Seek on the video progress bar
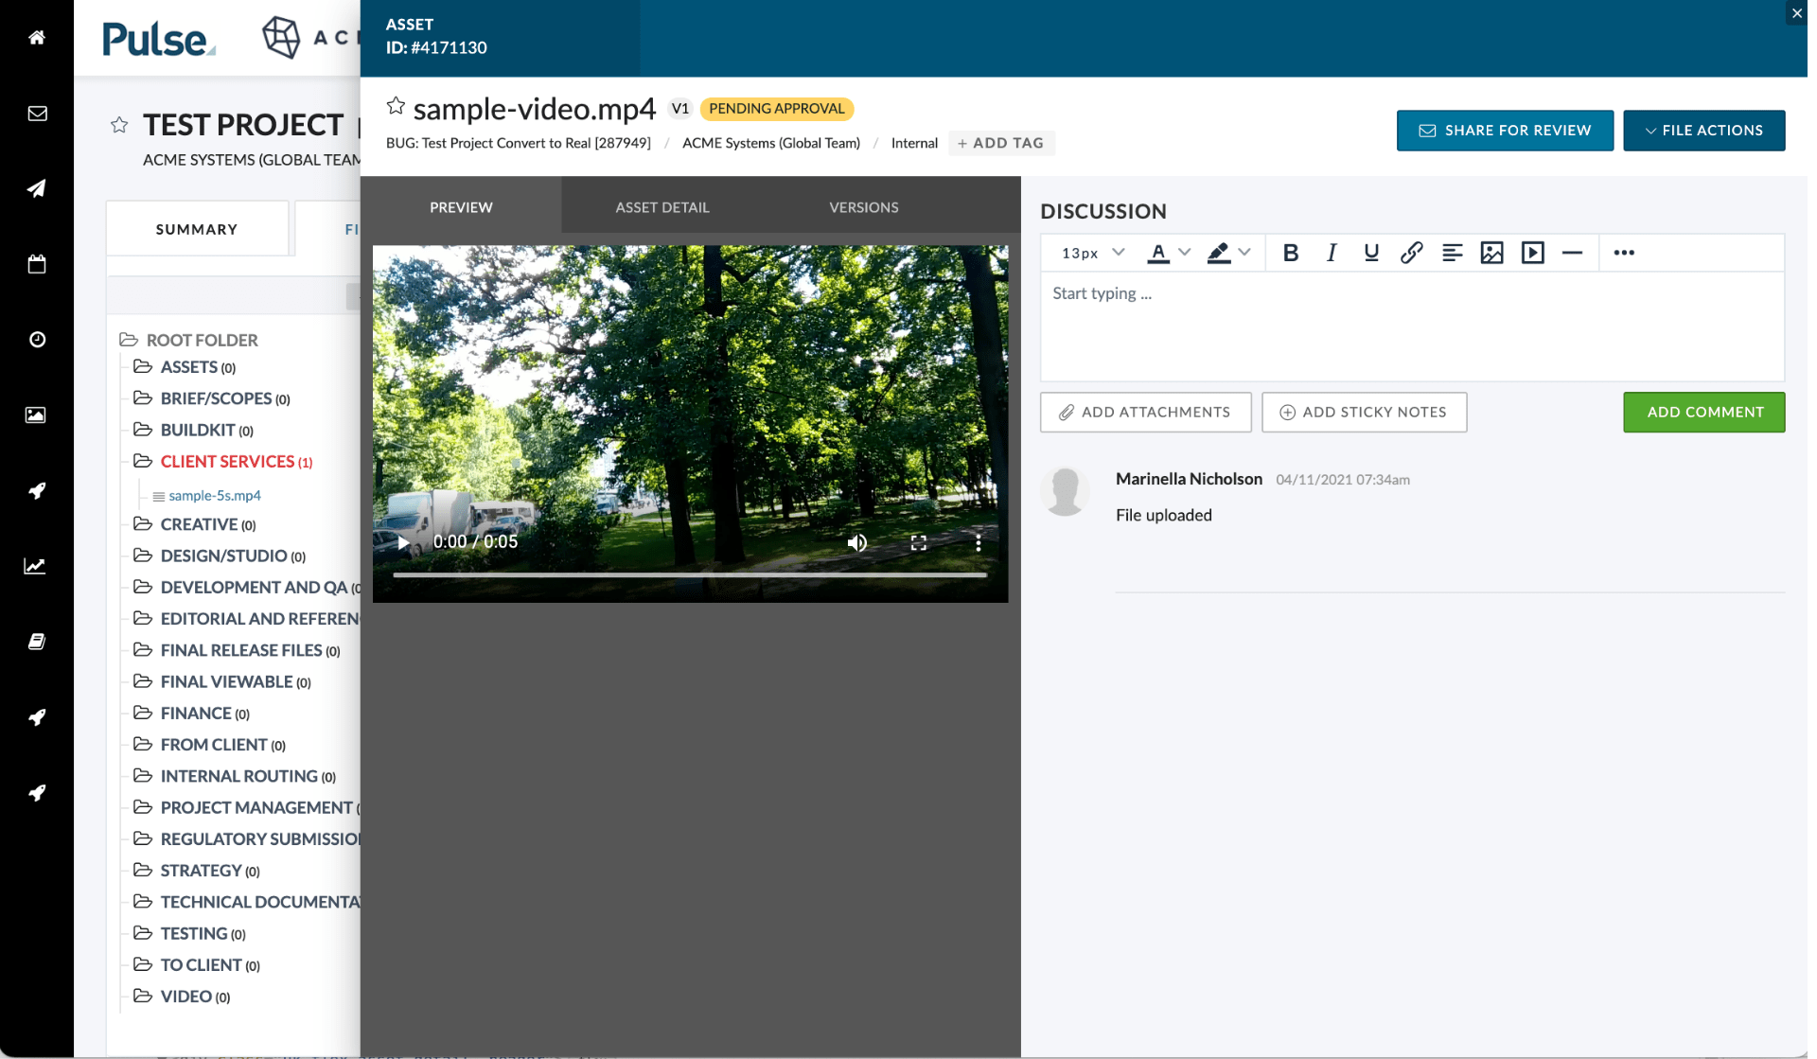This screenshot has width=1817, height=1059. 690,574
